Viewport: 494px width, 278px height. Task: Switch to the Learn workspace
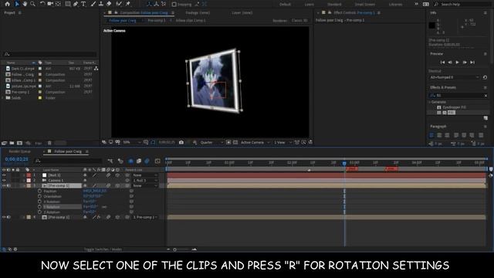coord(309,5)
